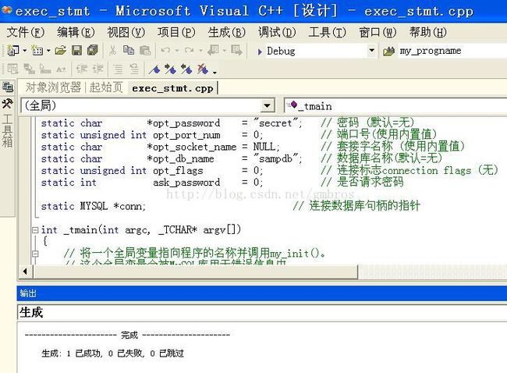Collapse the _tmain function outline node

[35, 230]
